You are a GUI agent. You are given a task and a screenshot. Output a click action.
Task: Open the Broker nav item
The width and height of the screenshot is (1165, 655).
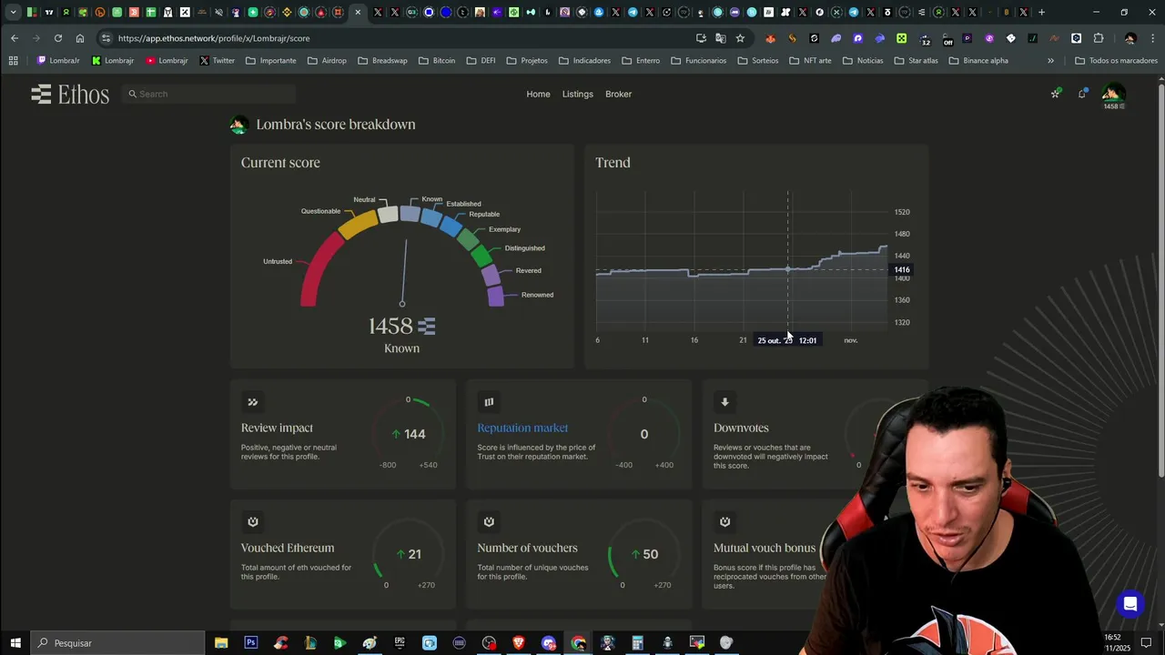click(x=618, y=94)
